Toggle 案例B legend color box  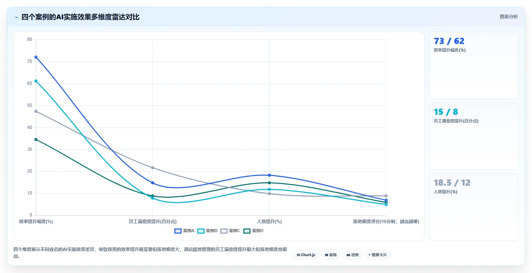(201, 231)
